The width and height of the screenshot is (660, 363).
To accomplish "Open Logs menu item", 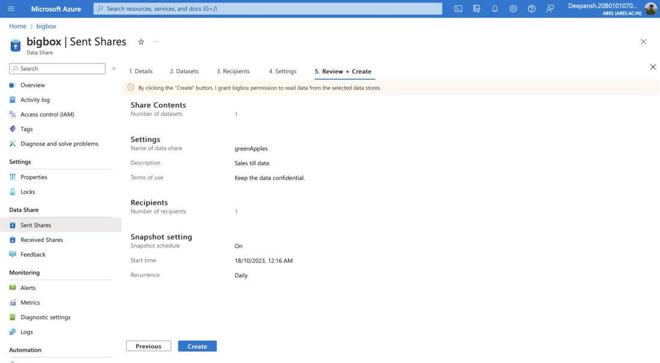I will coord(26,332).
